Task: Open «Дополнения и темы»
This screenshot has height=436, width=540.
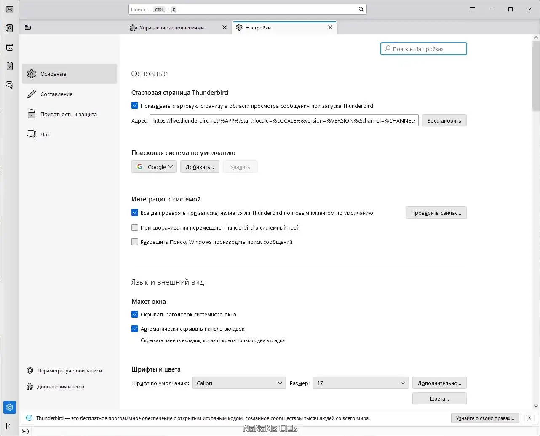Action: [x=56, y=387]
